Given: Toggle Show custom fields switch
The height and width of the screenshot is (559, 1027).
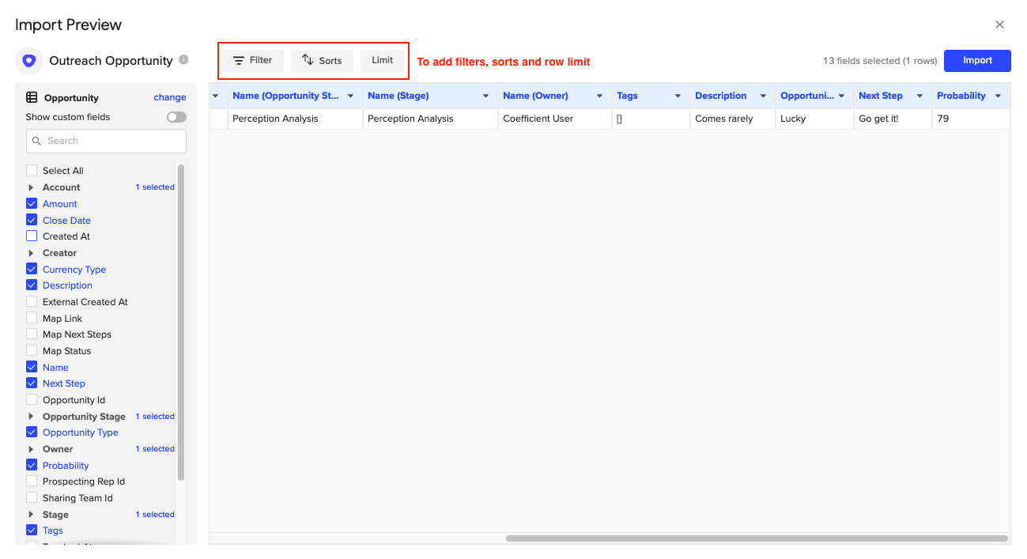Looking at the screenshot, I should (x=176, y=117).
